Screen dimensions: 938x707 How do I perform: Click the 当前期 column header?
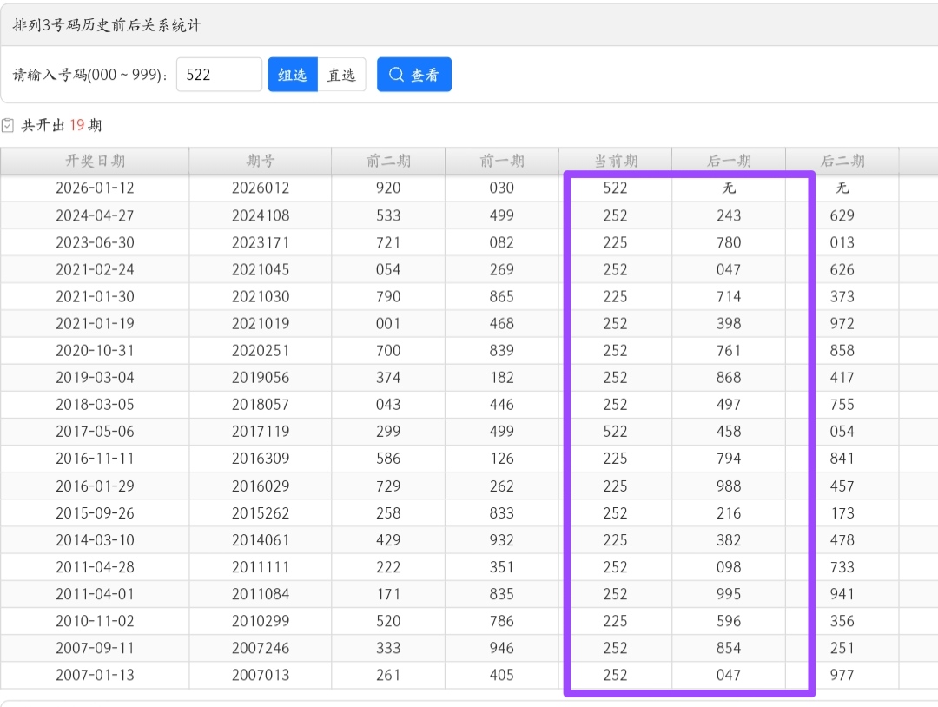tap(615, 161)
